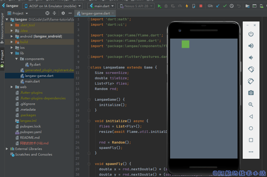
Task: Click the Debug bug icon
Action: (166, 6)
